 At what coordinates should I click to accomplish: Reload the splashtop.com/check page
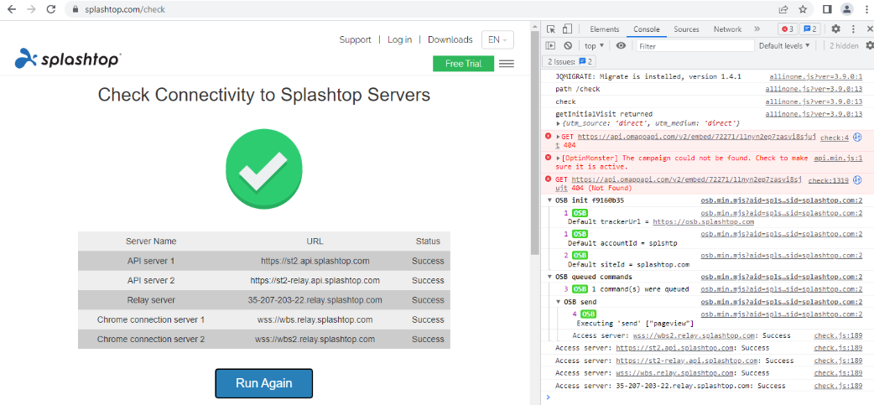pos(50,9)
